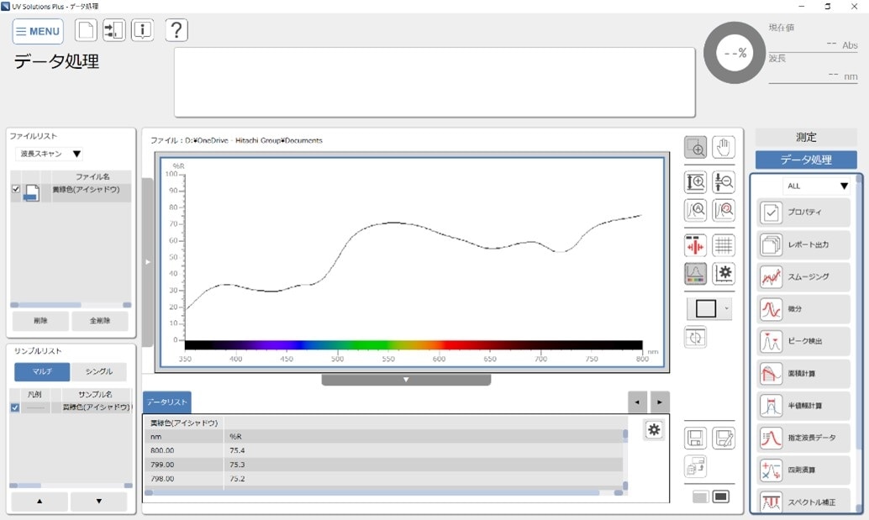The image size is (869, 520).
Task: Click the 削除 button in file list
Action: coord(39,321)
